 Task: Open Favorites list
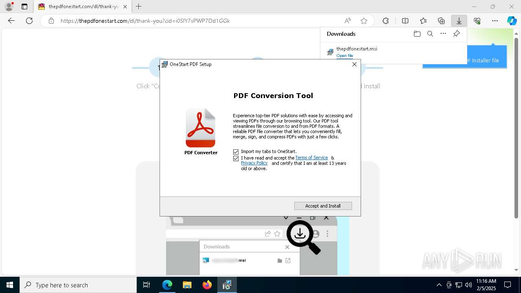click(423, 21)
